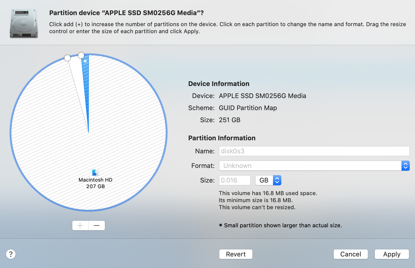Click the Partition Information heading
This screenshot has width=415, height=268.
[x=222, y=138]
